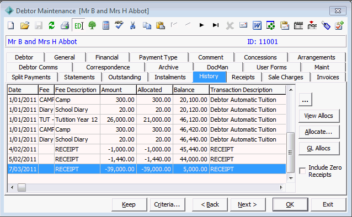Click the vertical scrollbar up arrow

[291, 90]
